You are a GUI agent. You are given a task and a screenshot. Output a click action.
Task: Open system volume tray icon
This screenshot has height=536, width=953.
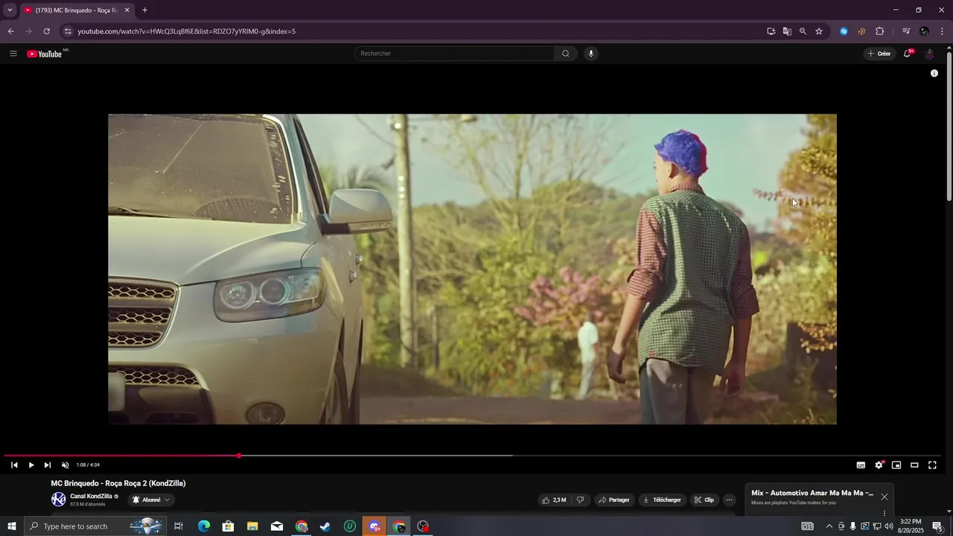click(888, 526)
